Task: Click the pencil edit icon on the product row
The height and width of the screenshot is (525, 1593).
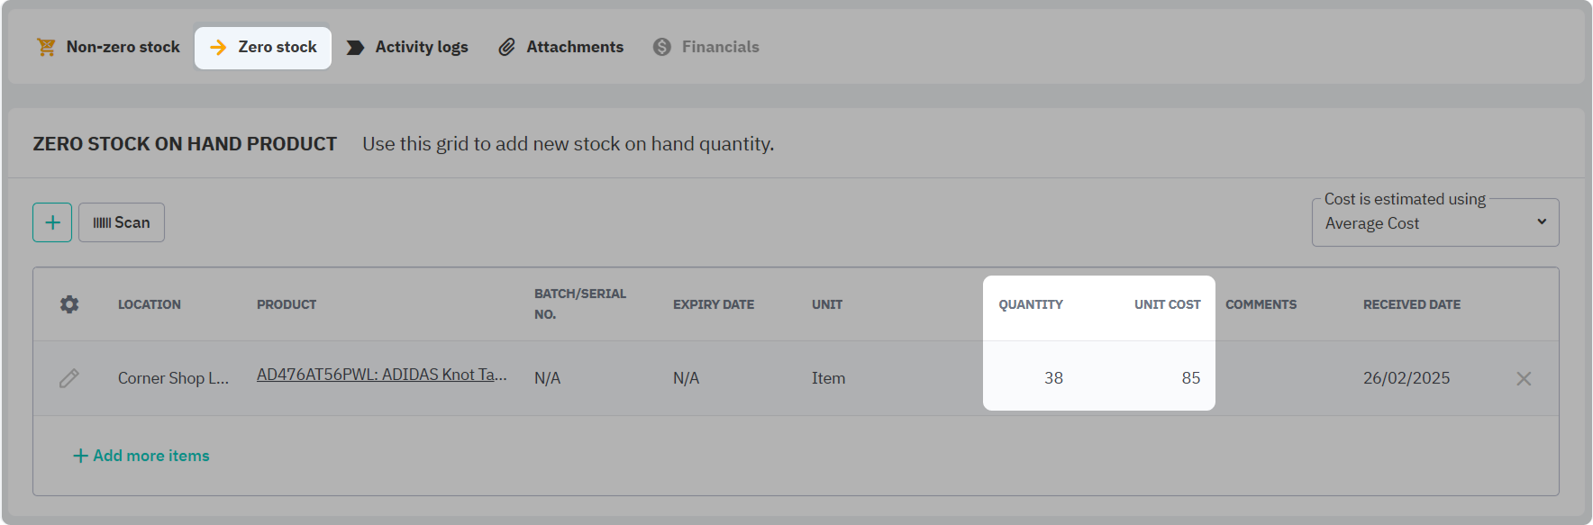Action: pyautogui.click(x=68, y=378)
